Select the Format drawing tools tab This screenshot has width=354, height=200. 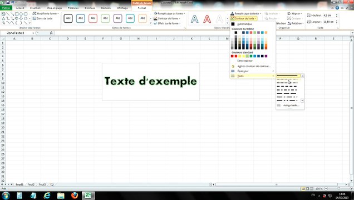pos(142,8)
